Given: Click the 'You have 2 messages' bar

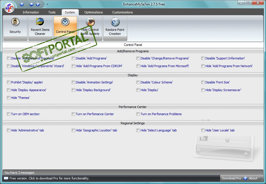Looking at the screenshot, I should tap(133, 173).
